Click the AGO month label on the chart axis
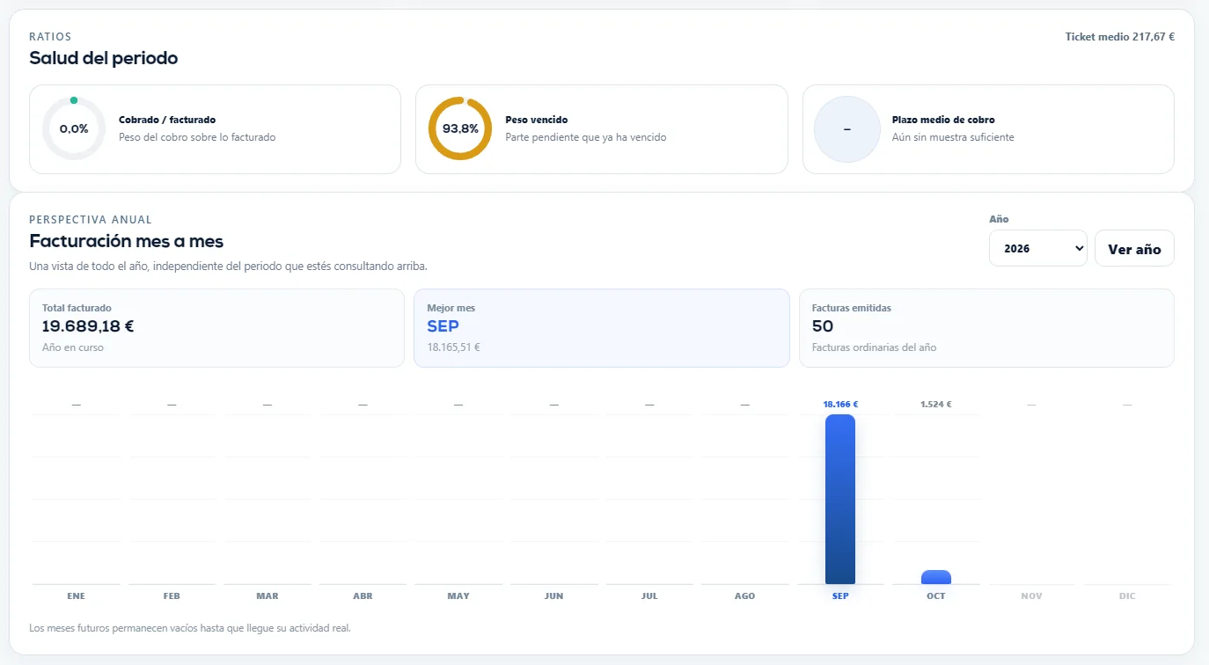 pos(744,596)
